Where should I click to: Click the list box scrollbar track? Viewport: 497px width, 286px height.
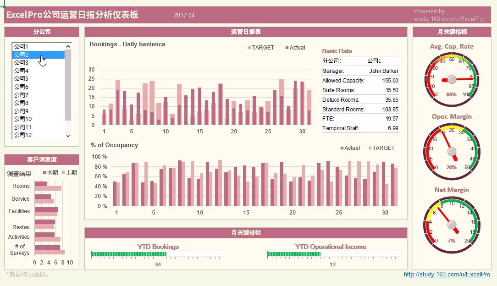(68, 92)
